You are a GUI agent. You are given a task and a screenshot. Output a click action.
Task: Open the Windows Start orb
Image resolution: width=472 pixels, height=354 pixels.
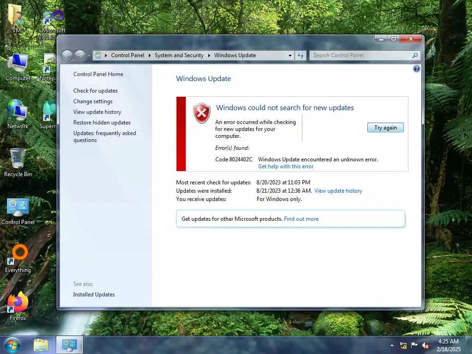click(x=12, y=345)
